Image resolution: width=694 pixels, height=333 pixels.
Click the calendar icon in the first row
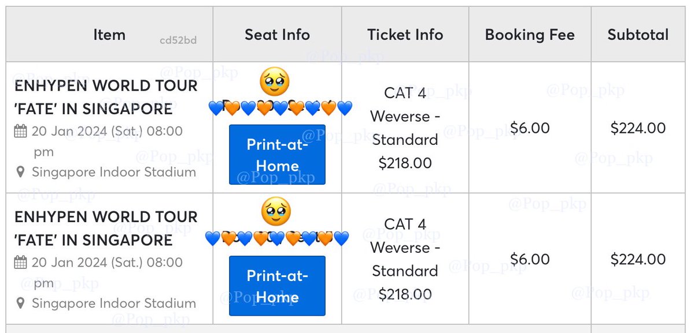pos(20,132)
